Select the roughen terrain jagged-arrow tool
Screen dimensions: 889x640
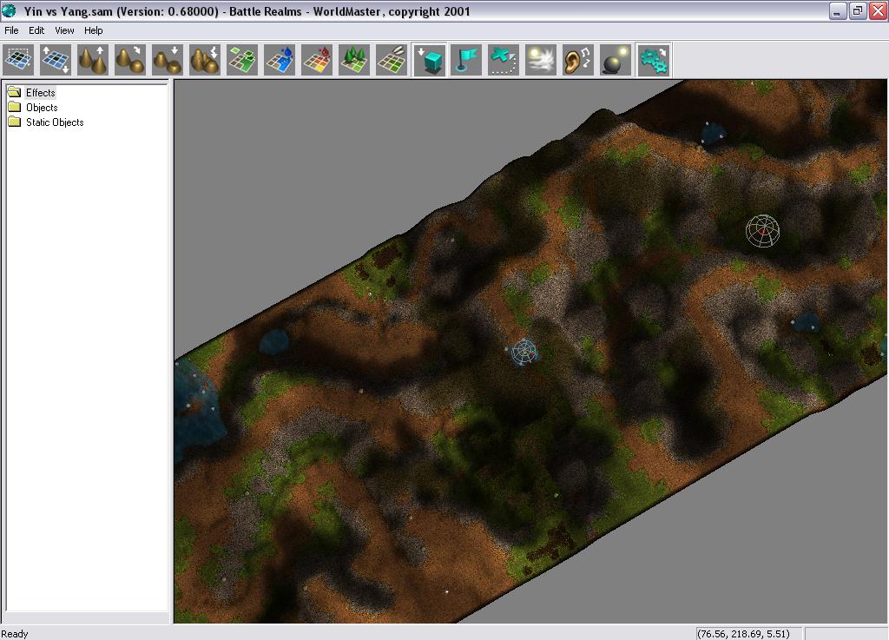point(205,60)
